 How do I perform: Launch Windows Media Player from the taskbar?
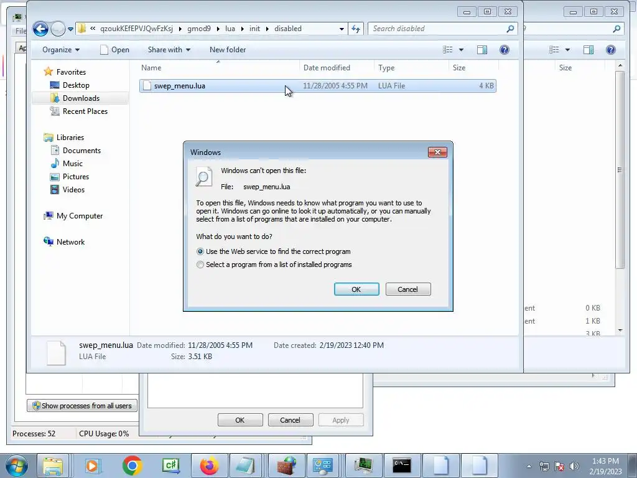click(92, 466)
